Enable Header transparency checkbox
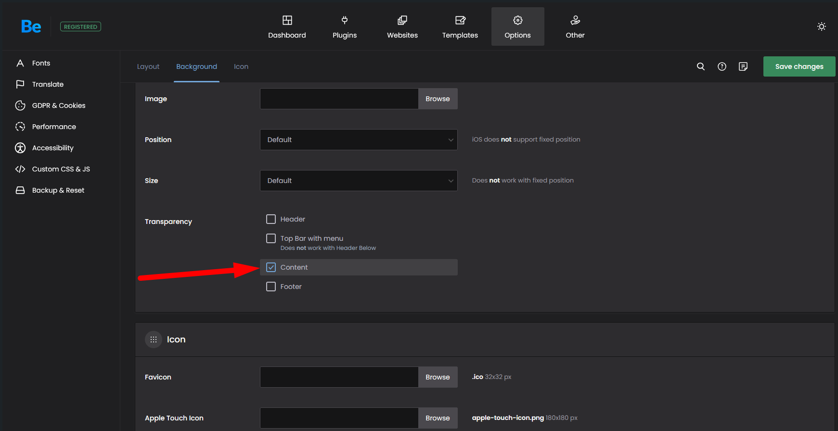Viewport: 838px width, 431px height. click(271, 219)
